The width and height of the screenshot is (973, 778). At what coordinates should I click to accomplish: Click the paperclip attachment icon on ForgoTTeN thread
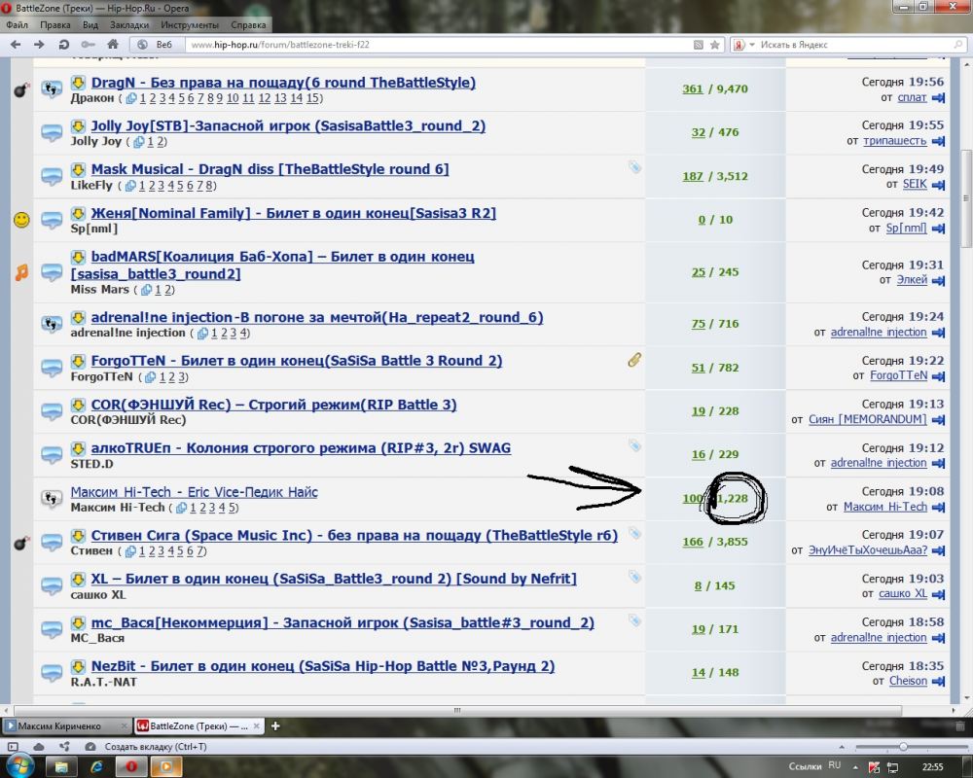[x=634, y=361]
